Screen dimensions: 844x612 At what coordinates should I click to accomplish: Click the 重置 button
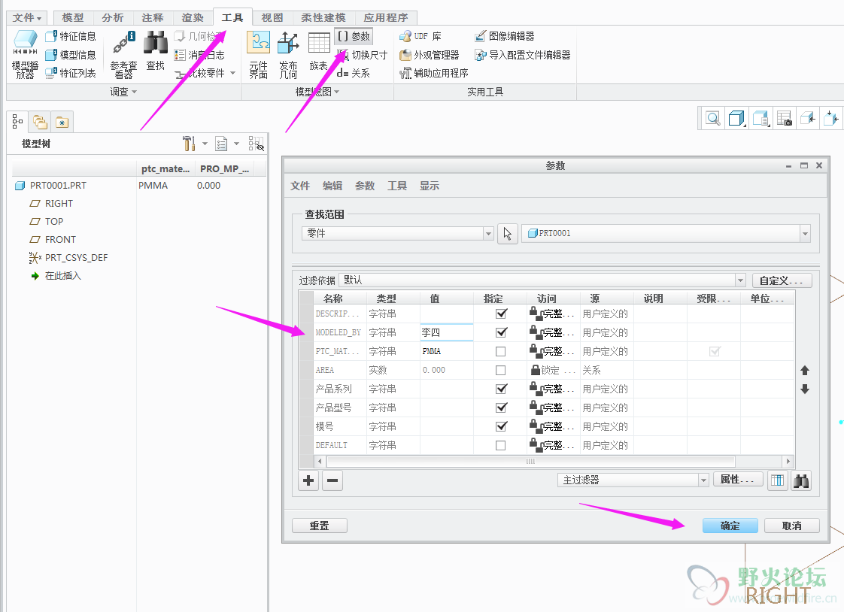[x=319, y=526]
